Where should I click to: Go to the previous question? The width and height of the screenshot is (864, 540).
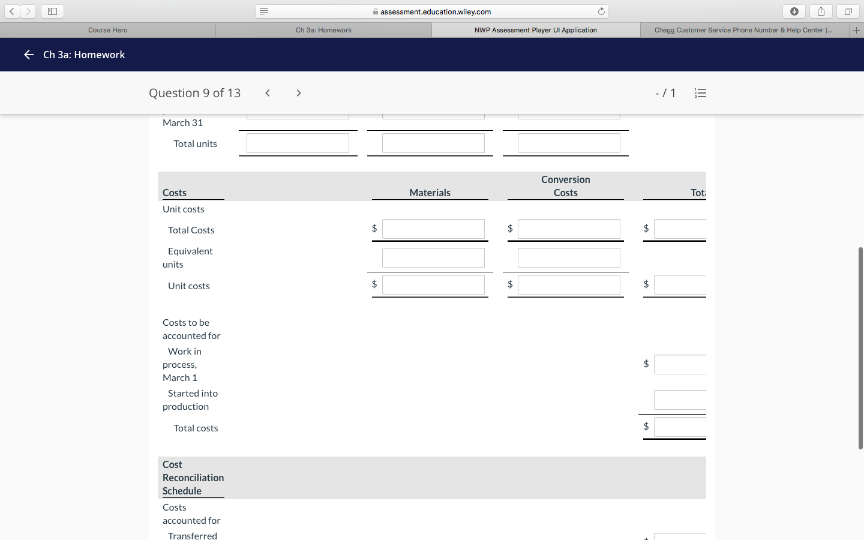[268, 93]
